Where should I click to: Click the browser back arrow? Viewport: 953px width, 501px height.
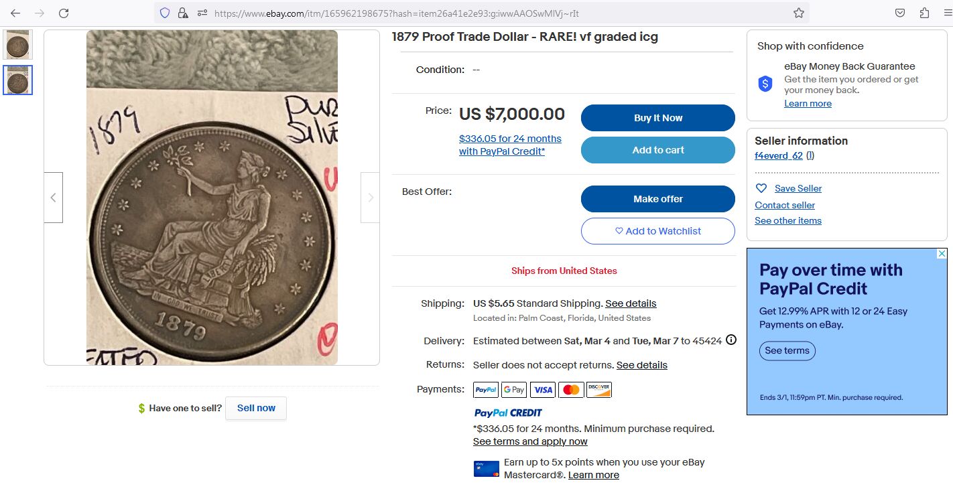(15, 13)
